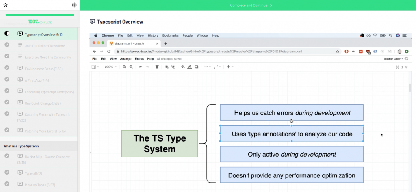This screenshot has width=416, height=192.
Task: Open the Environment Setup (7:59) lecture
Action: coord(43,69)
